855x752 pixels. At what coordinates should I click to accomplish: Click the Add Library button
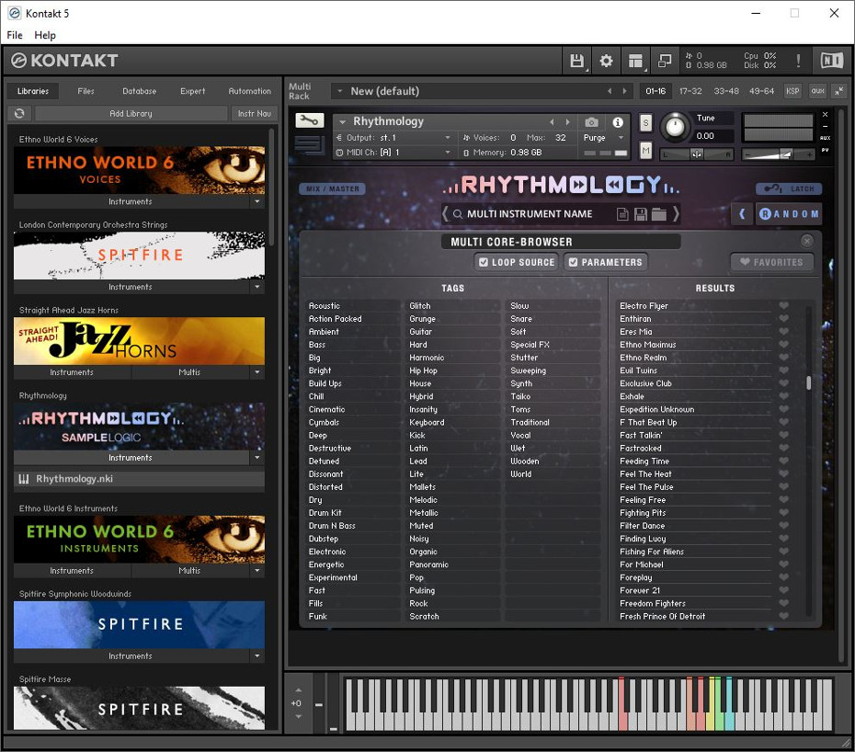[x=131, y=113]
